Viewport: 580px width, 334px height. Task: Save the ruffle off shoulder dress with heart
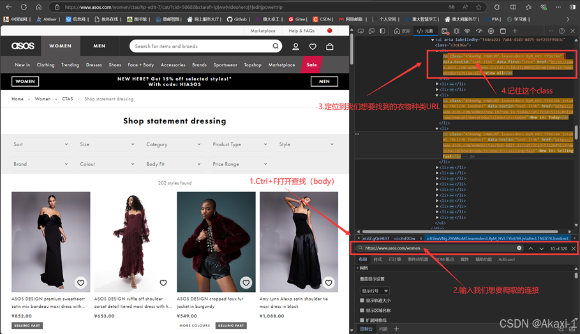point(163,283)
